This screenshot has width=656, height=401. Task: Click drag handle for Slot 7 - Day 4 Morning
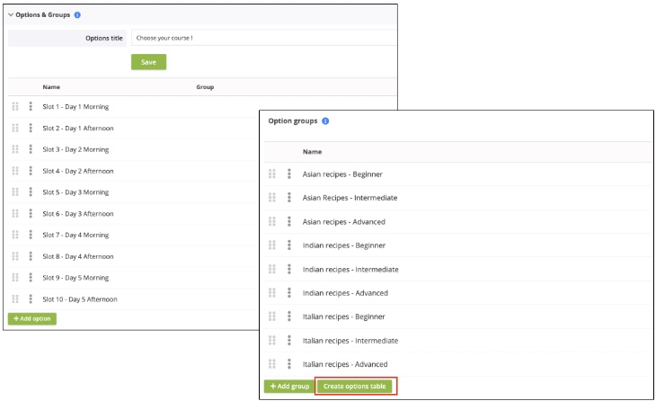coord(15,235)
